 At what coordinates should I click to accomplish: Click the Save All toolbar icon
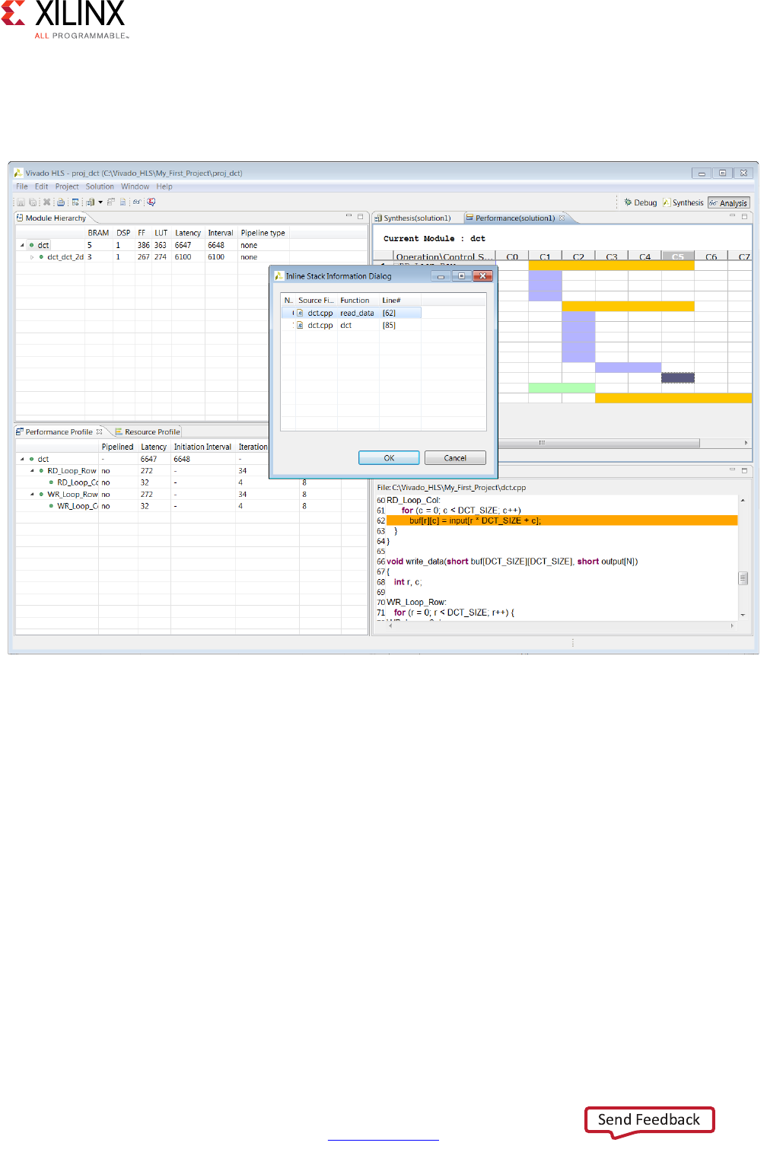pos(33,202)
